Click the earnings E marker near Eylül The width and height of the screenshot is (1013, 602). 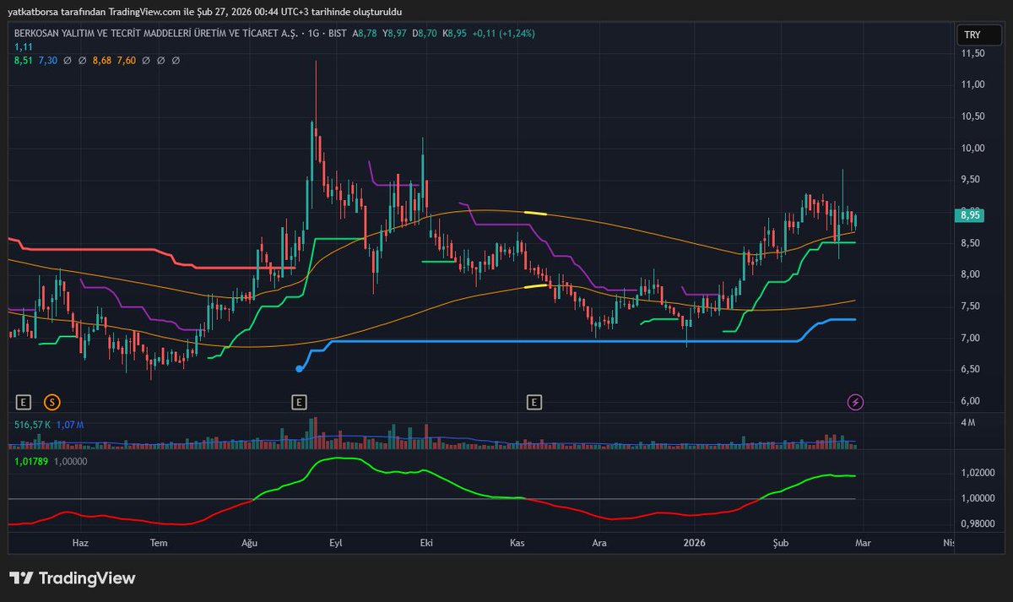298,402
